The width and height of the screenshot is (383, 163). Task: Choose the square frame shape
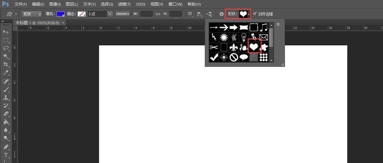(254, 28)
